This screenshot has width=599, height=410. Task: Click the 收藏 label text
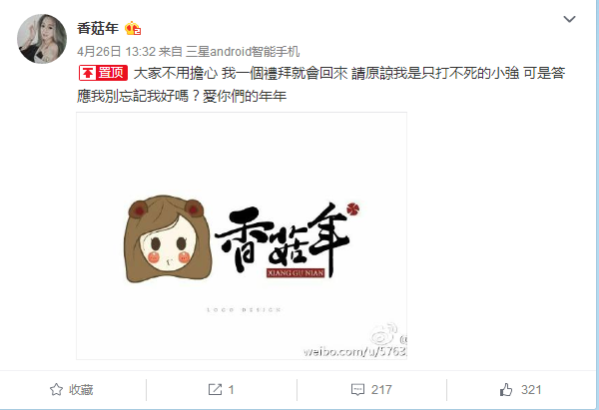[x=81, y=390]
